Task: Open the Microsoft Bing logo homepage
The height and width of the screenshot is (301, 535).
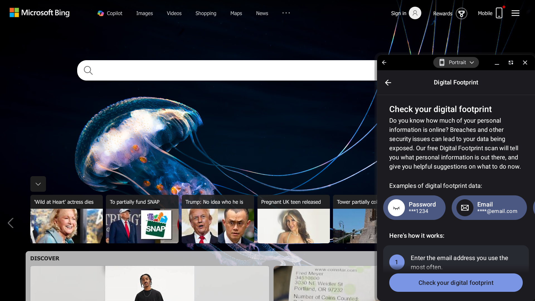Action: pos(40,13)
